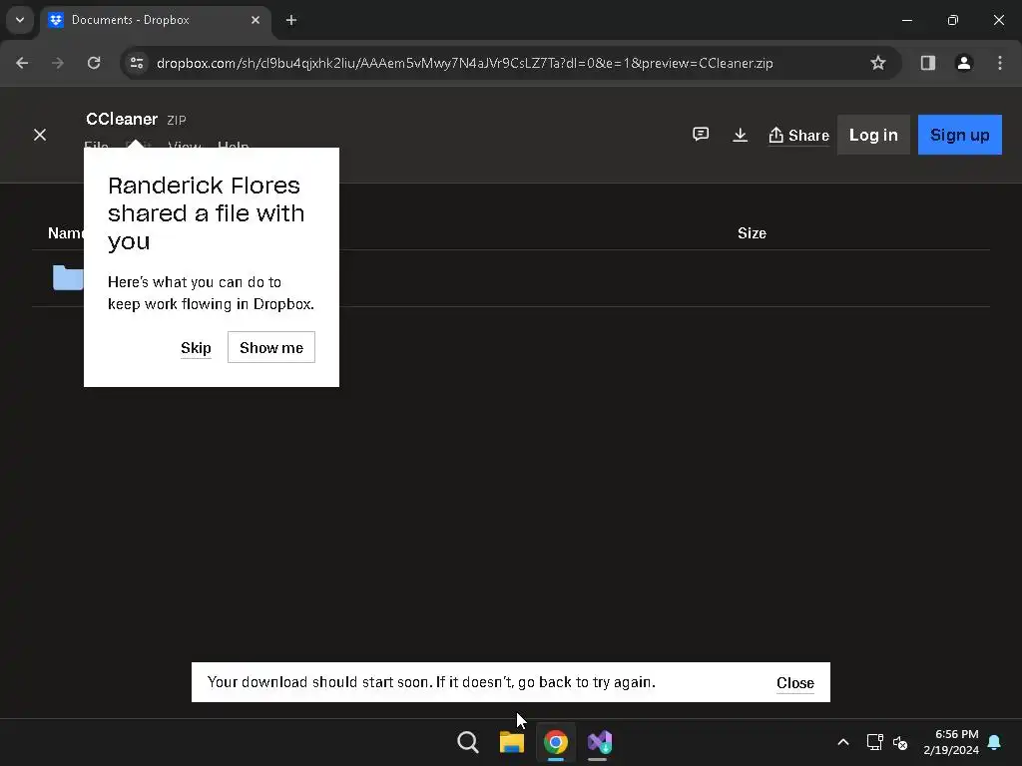Open the network status tray icon
The height and width of the screenshot is (766, 1022).
pos(874,742)
